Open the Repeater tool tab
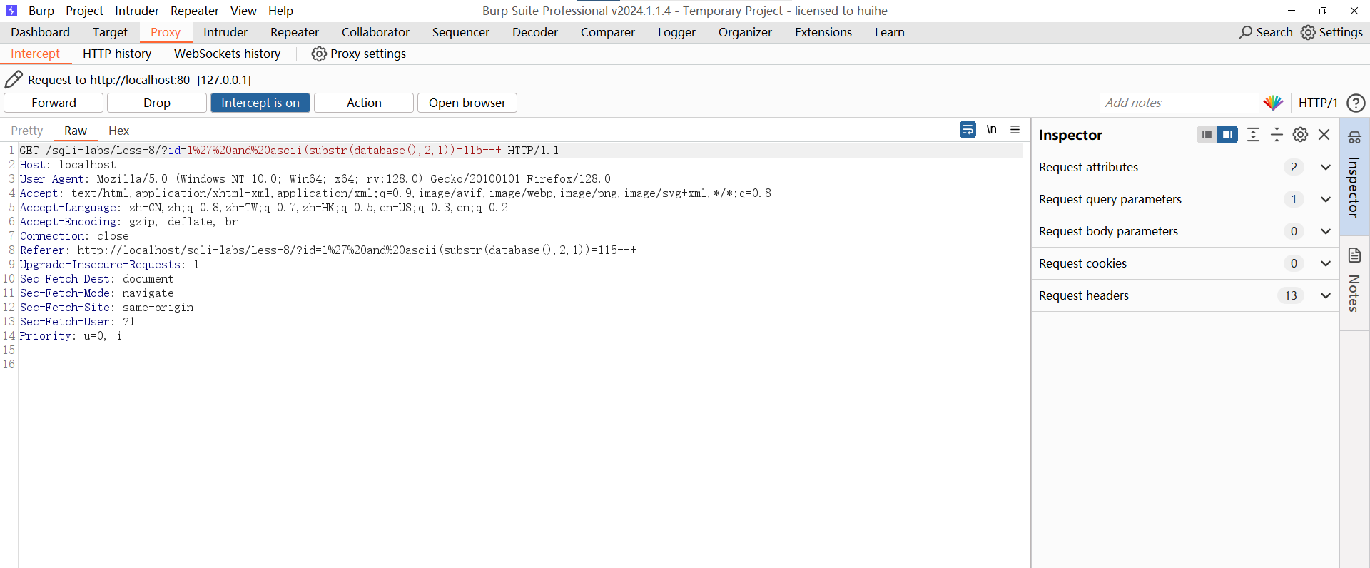The width and height of the screenshot is (1370, 568). coord(295,32)
